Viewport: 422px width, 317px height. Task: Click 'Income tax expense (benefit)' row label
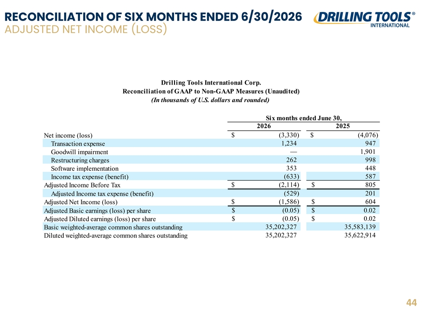point(90,177)
